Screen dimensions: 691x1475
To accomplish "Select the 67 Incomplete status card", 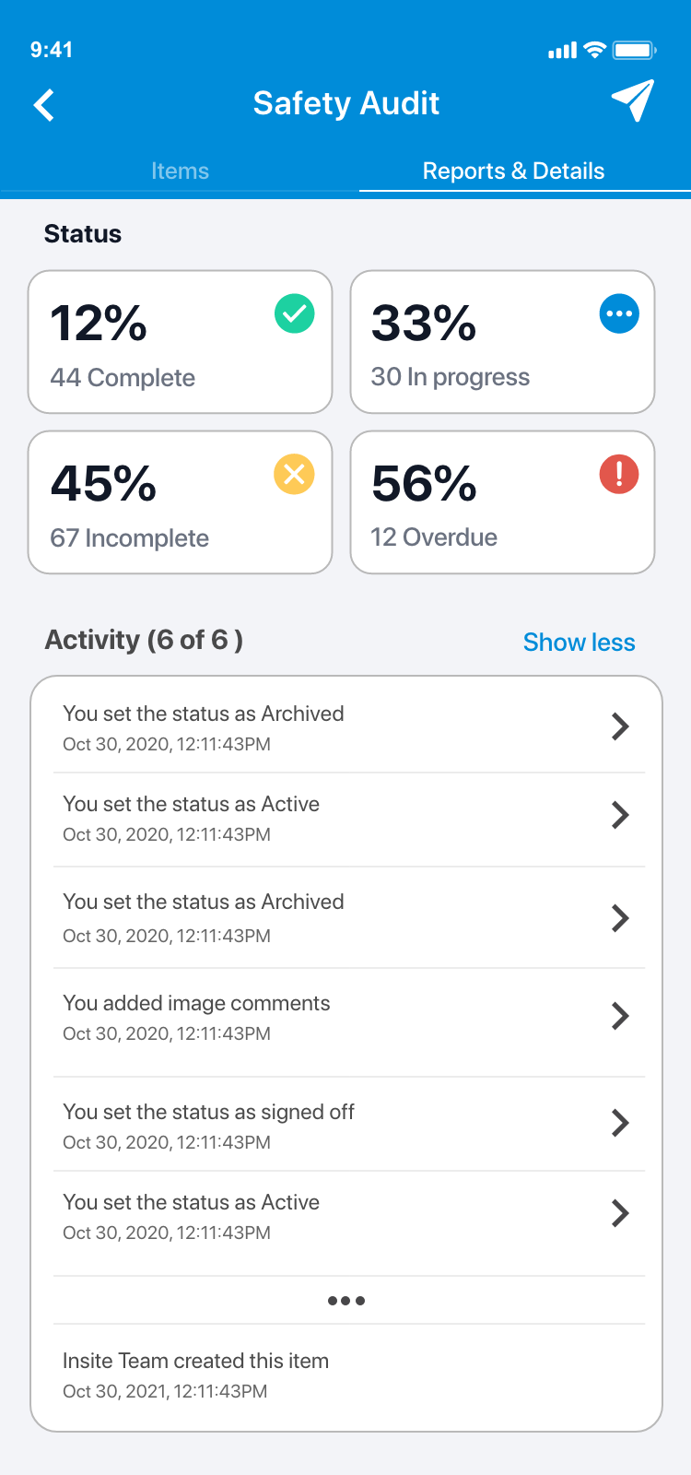I will click(180, 502).
